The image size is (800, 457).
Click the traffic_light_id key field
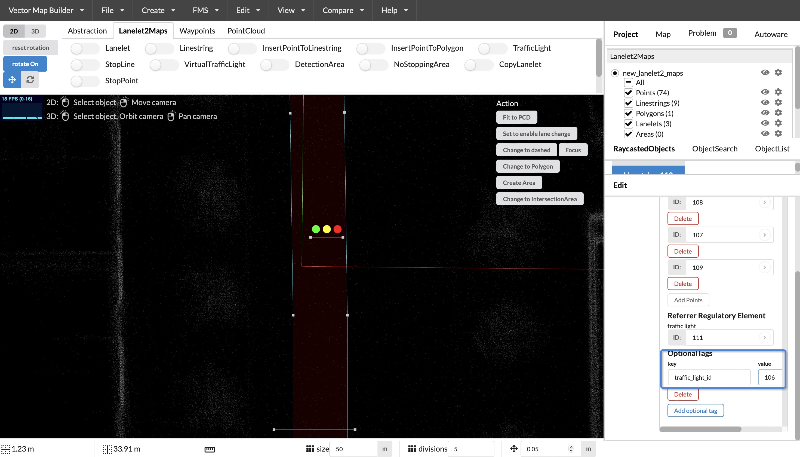[x=709, y=377]
